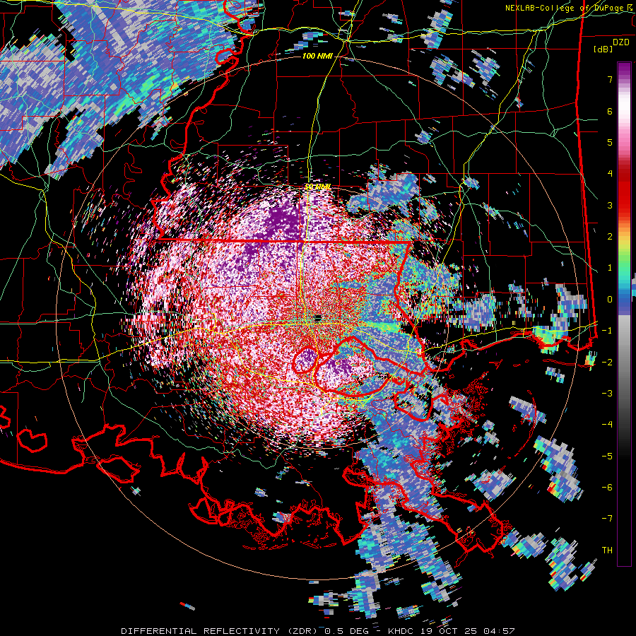636x636 pixels.
Task: Pick the "-4" tick label on legend
Action: (607, 425)
